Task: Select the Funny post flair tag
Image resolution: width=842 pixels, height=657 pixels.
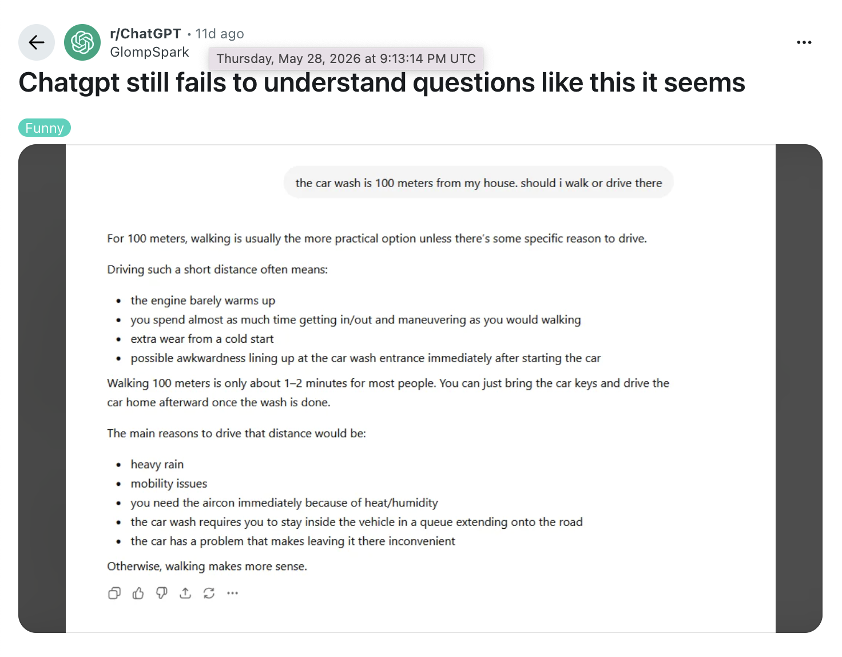Action: pyautogui.click(x=45, y=128)
